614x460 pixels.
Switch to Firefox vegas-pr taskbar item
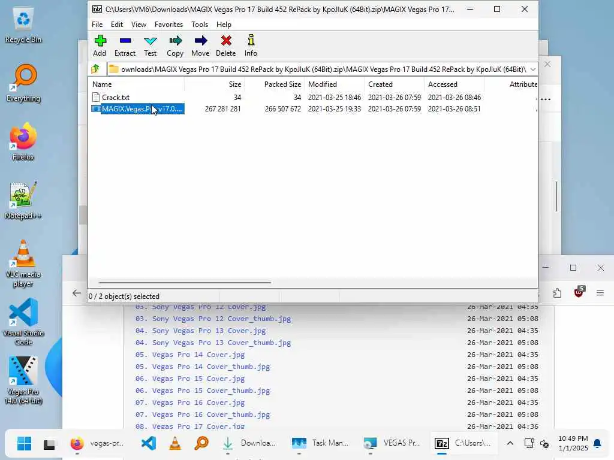coord(97,443)
